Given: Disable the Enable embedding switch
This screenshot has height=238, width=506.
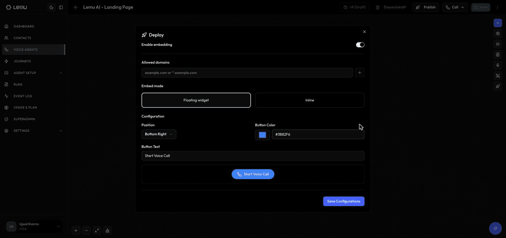Looking at the screenshot, I should tap(360, 45).
